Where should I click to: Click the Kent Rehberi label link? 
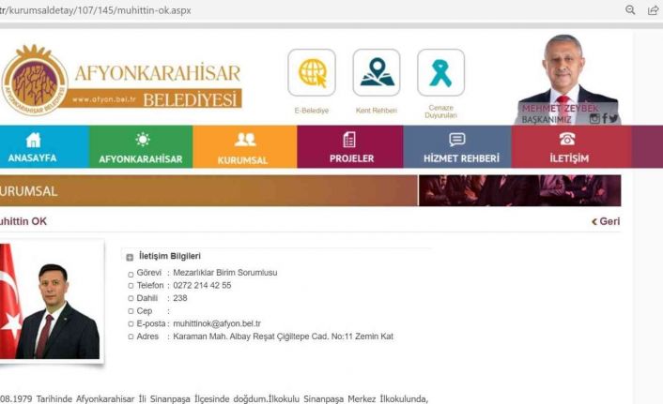(377, 111)
